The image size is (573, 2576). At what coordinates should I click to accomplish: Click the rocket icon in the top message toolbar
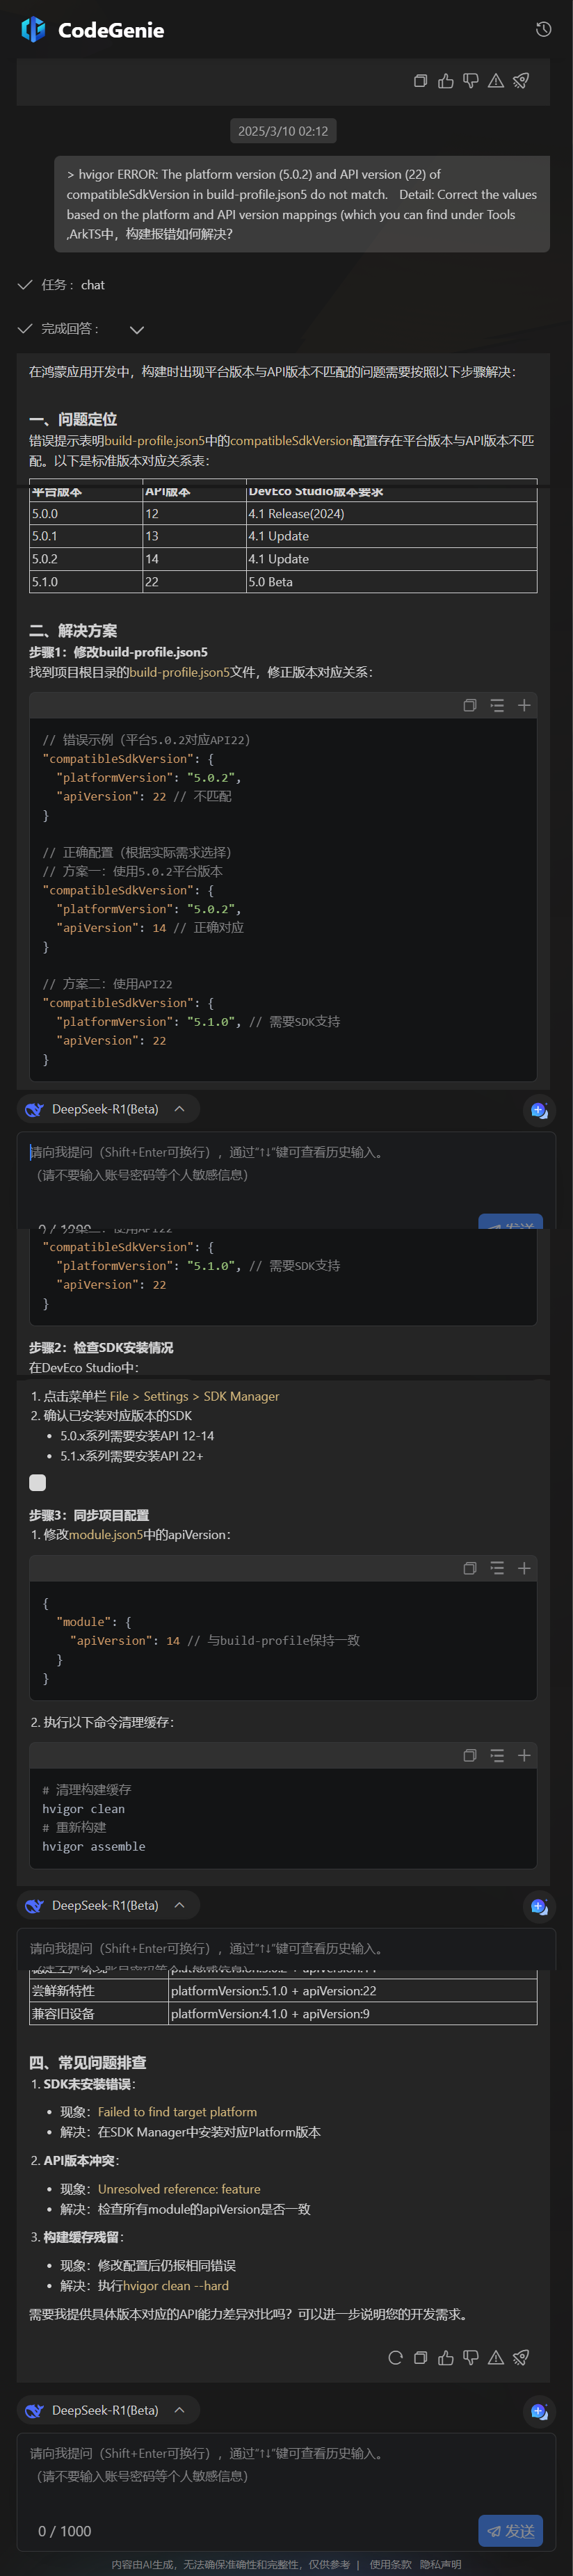(521, 81)
